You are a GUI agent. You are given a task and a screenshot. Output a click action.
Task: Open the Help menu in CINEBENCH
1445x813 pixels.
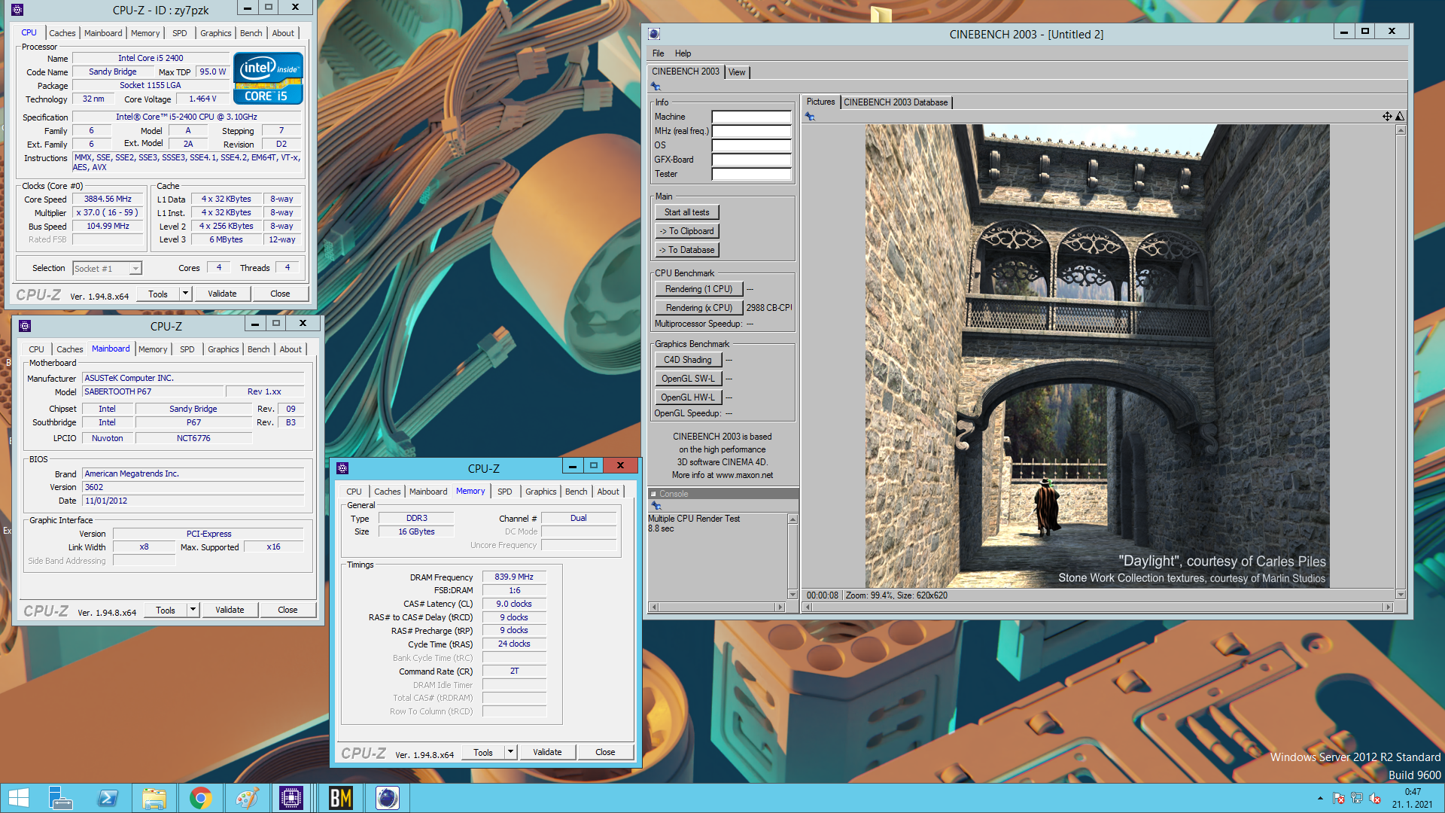click(683, 53)
